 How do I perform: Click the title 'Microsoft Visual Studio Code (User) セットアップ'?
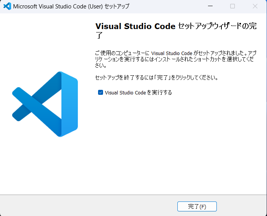click(x=71, y=6)
